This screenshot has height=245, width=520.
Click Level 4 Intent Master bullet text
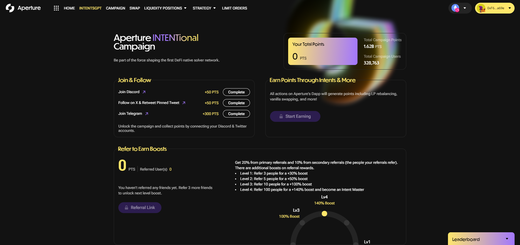pyautogui.click(x=302, y=190)
